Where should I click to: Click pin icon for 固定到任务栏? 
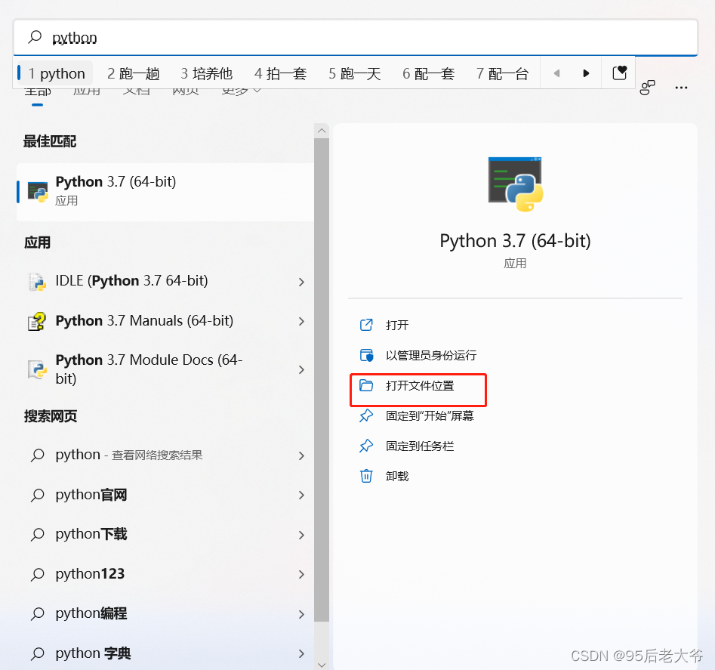[366, 446]
